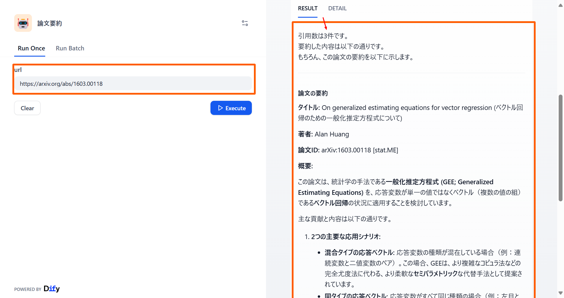
Task: Click the Dify logo
Action: pyautogui.click(x=51, y=289)
